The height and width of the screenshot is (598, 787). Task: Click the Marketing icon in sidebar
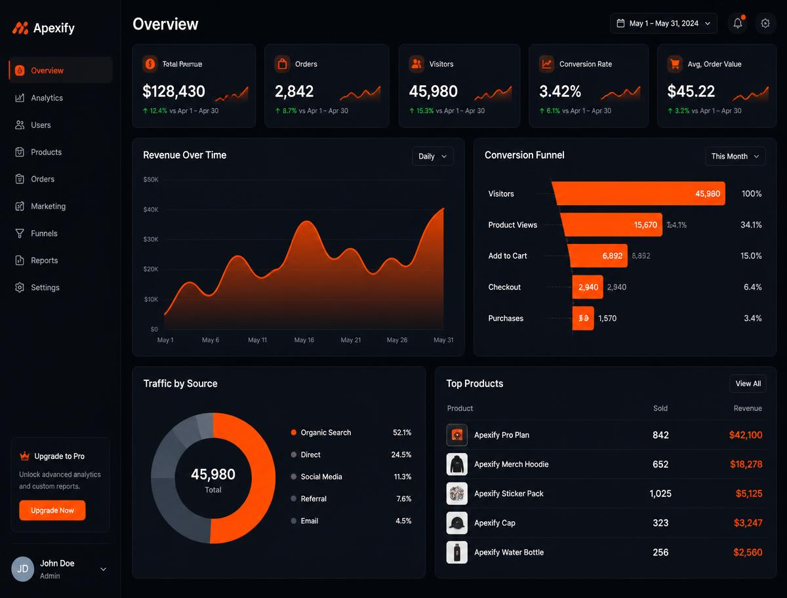click(x=20, y=206)
